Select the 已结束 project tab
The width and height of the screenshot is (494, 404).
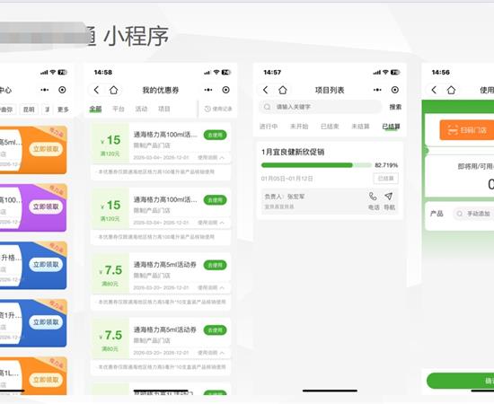click(330, 127)
